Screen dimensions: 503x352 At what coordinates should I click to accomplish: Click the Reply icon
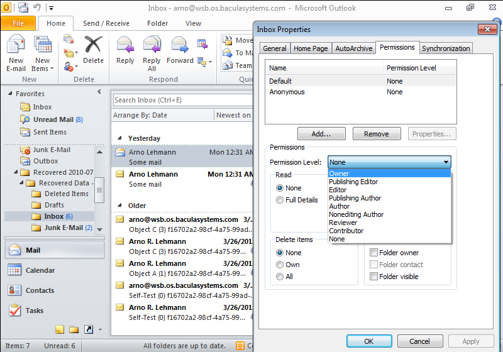[125, 44]
